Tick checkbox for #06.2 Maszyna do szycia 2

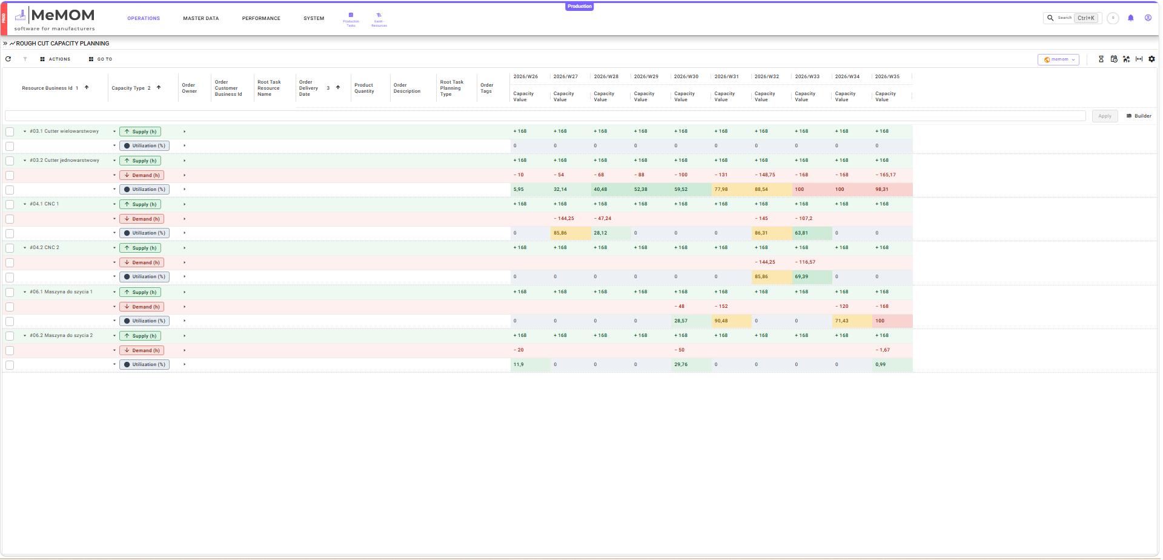pos(10,336)
